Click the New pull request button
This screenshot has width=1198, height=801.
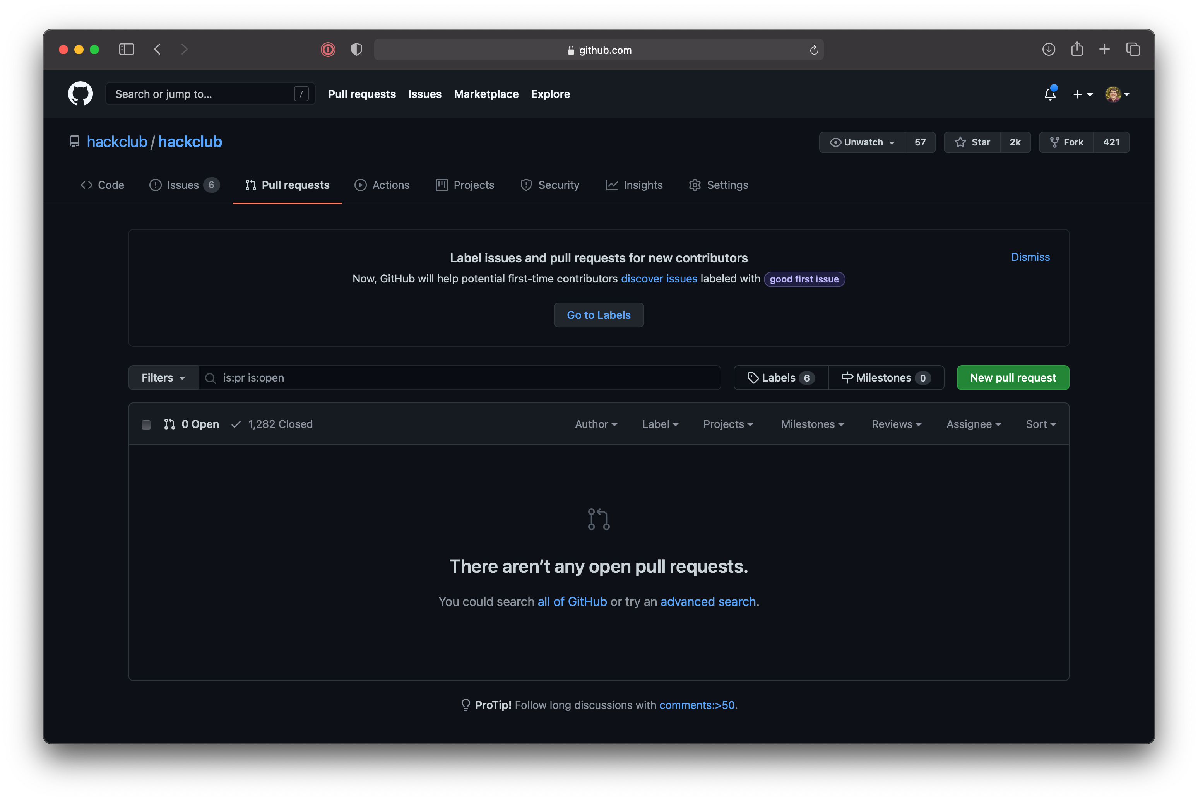click(x=1013, y=378)
